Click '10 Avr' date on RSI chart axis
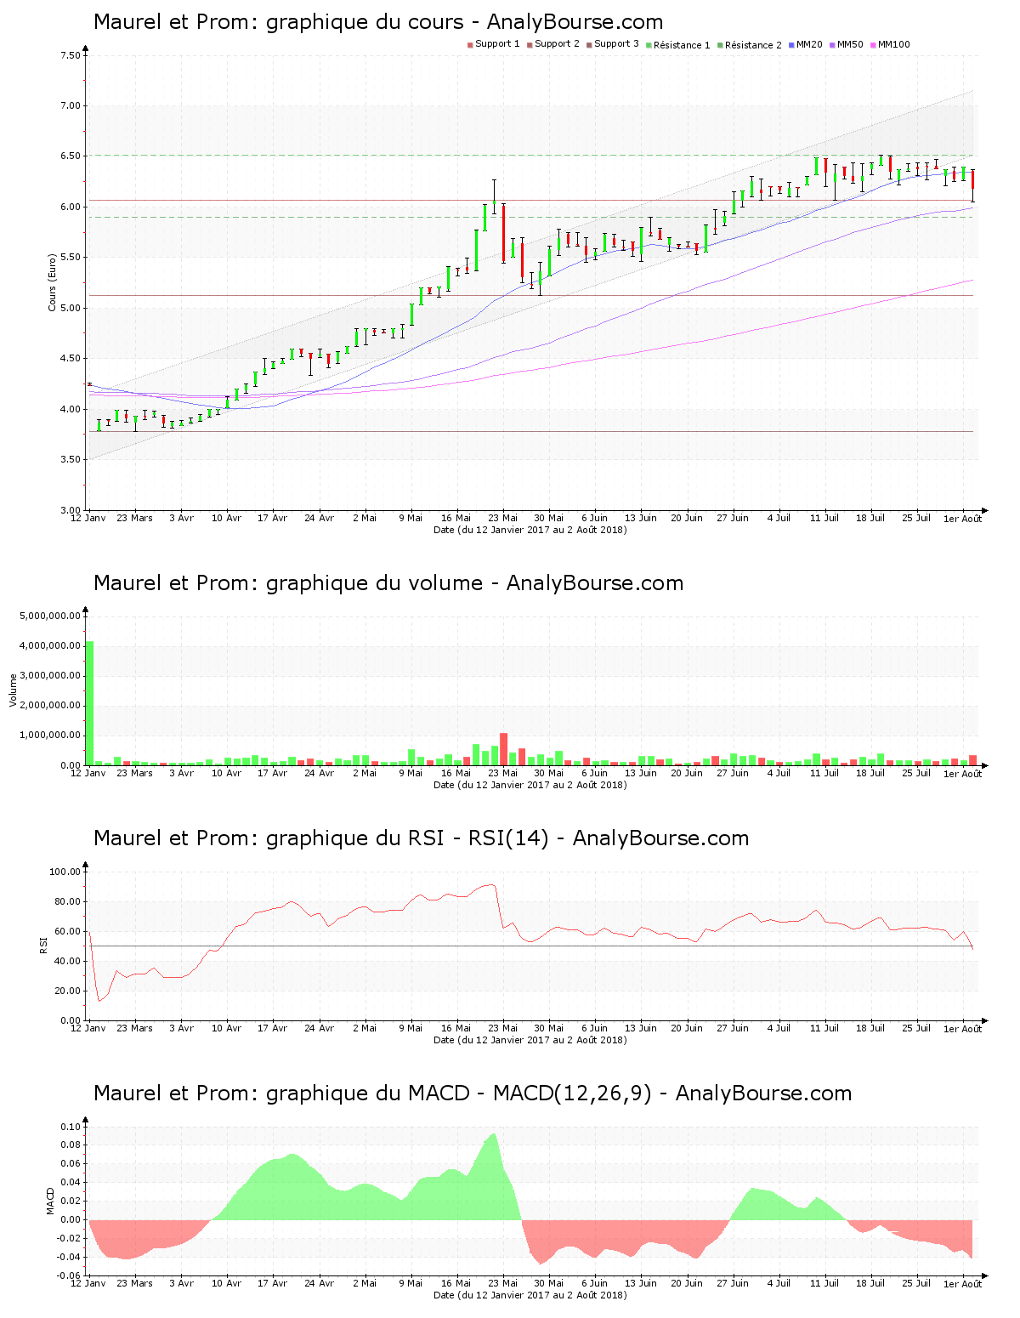The height and width of the screenshot is (1318, 1020). (x=227, y=1028)
